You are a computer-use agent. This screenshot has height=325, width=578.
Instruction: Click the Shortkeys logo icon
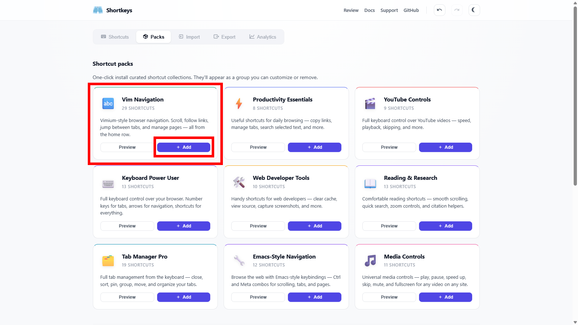98,10
